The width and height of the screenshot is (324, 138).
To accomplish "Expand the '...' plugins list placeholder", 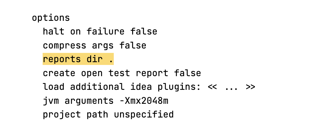I will click(231, 87).
